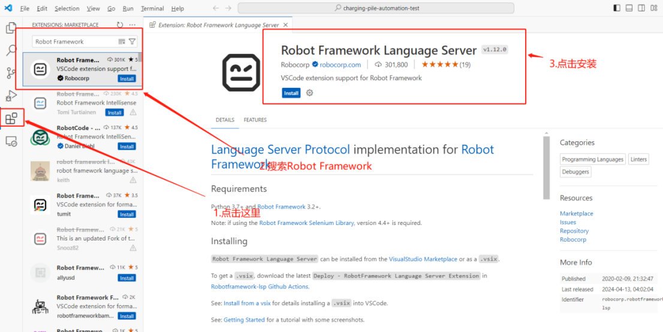Open the File menu
Screen dimensions: 663x332
coord(25,8)
